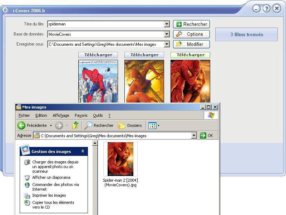Screen dimensions: 286x215
Task: Click the CD copy icon
Action: coord(27,202)
